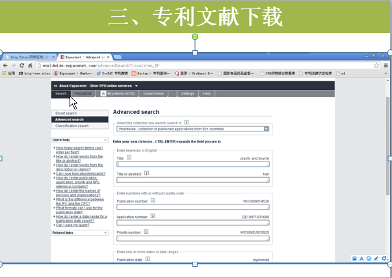Screen dimensions: 392x278
Task: Open the Espacenet Number bookmark
Action: pyautogui.click(x=73, y=74)
